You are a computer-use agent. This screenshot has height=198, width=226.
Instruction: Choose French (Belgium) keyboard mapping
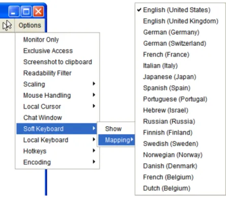pos(180,177)
